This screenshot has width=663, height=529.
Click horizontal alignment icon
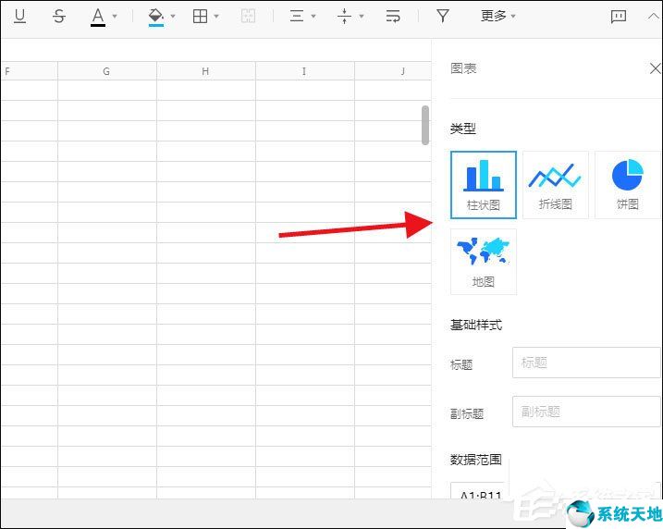297,17
